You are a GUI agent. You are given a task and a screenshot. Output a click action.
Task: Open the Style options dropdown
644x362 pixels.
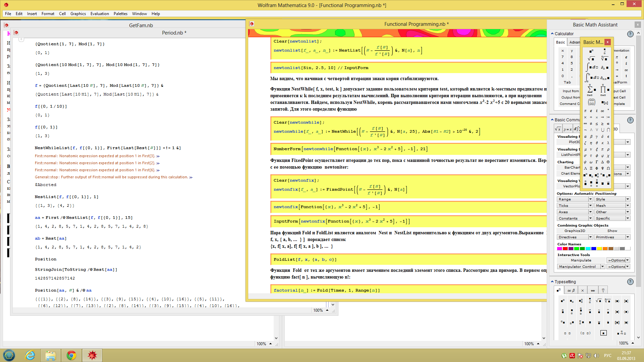612,199
